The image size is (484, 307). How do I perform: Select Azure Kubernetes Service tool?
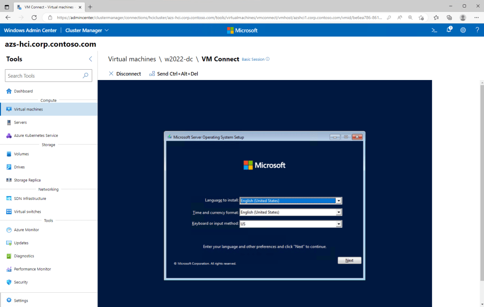point(36,135)
